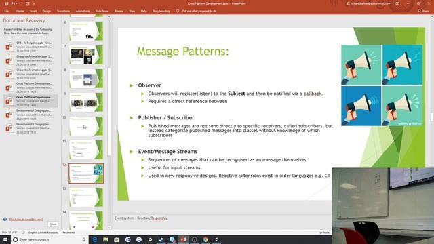The width and height of the screenshot is (434, 244).
Task: Toggle the Notes button in status bar
Action: point(325,232)
